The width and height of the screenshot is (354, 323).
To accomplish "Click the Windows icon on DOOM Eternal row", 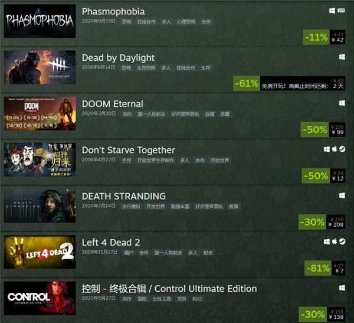I will tap(342, 103).
